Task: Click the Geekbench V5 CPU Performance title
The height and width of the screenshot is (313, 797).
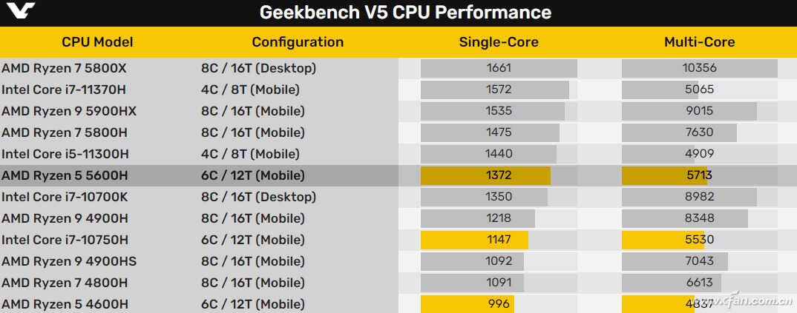Action: point(405,13)
